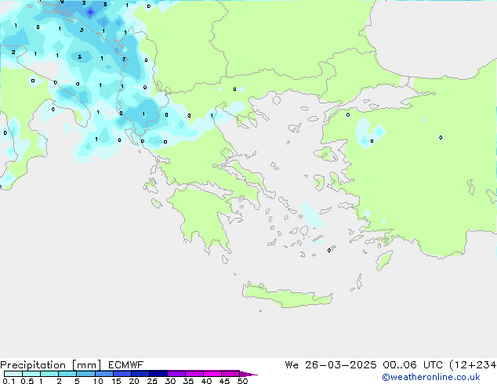
Task: Select the legend swatch between 10 and 15
Action: (x=103, y=374)
